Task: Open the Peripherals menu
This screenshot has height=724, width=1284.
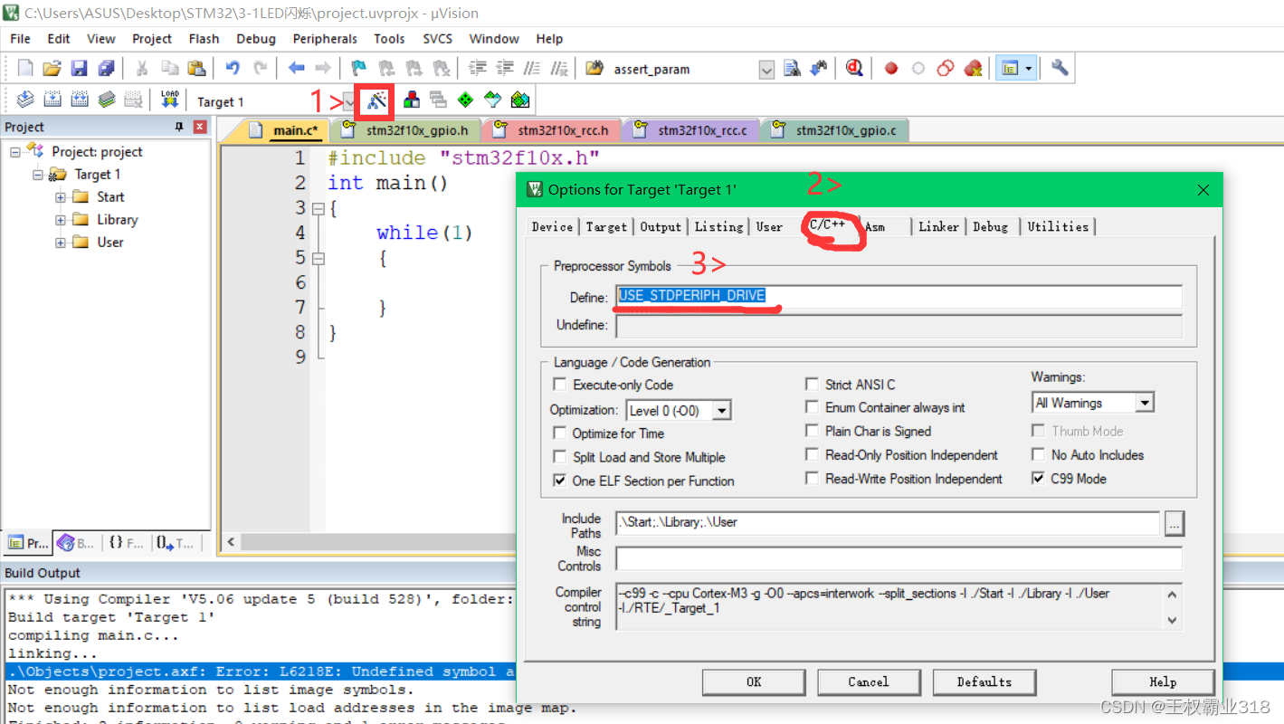Action: [x=324, y=38]
